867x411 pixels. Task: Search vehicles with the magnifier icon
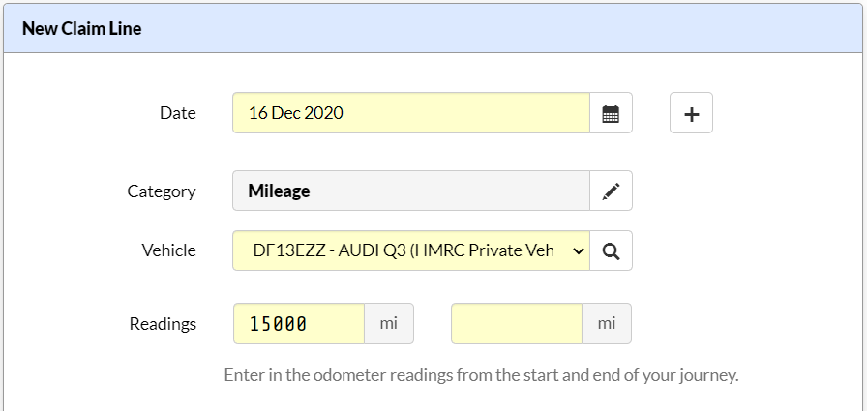pos(611,250)
